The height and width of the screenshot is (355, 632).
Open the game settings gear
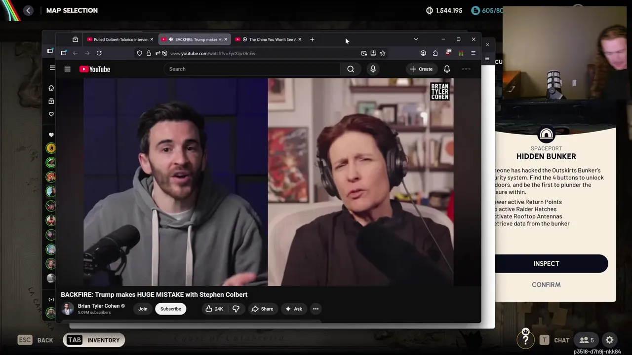click(x=610, y=340)
